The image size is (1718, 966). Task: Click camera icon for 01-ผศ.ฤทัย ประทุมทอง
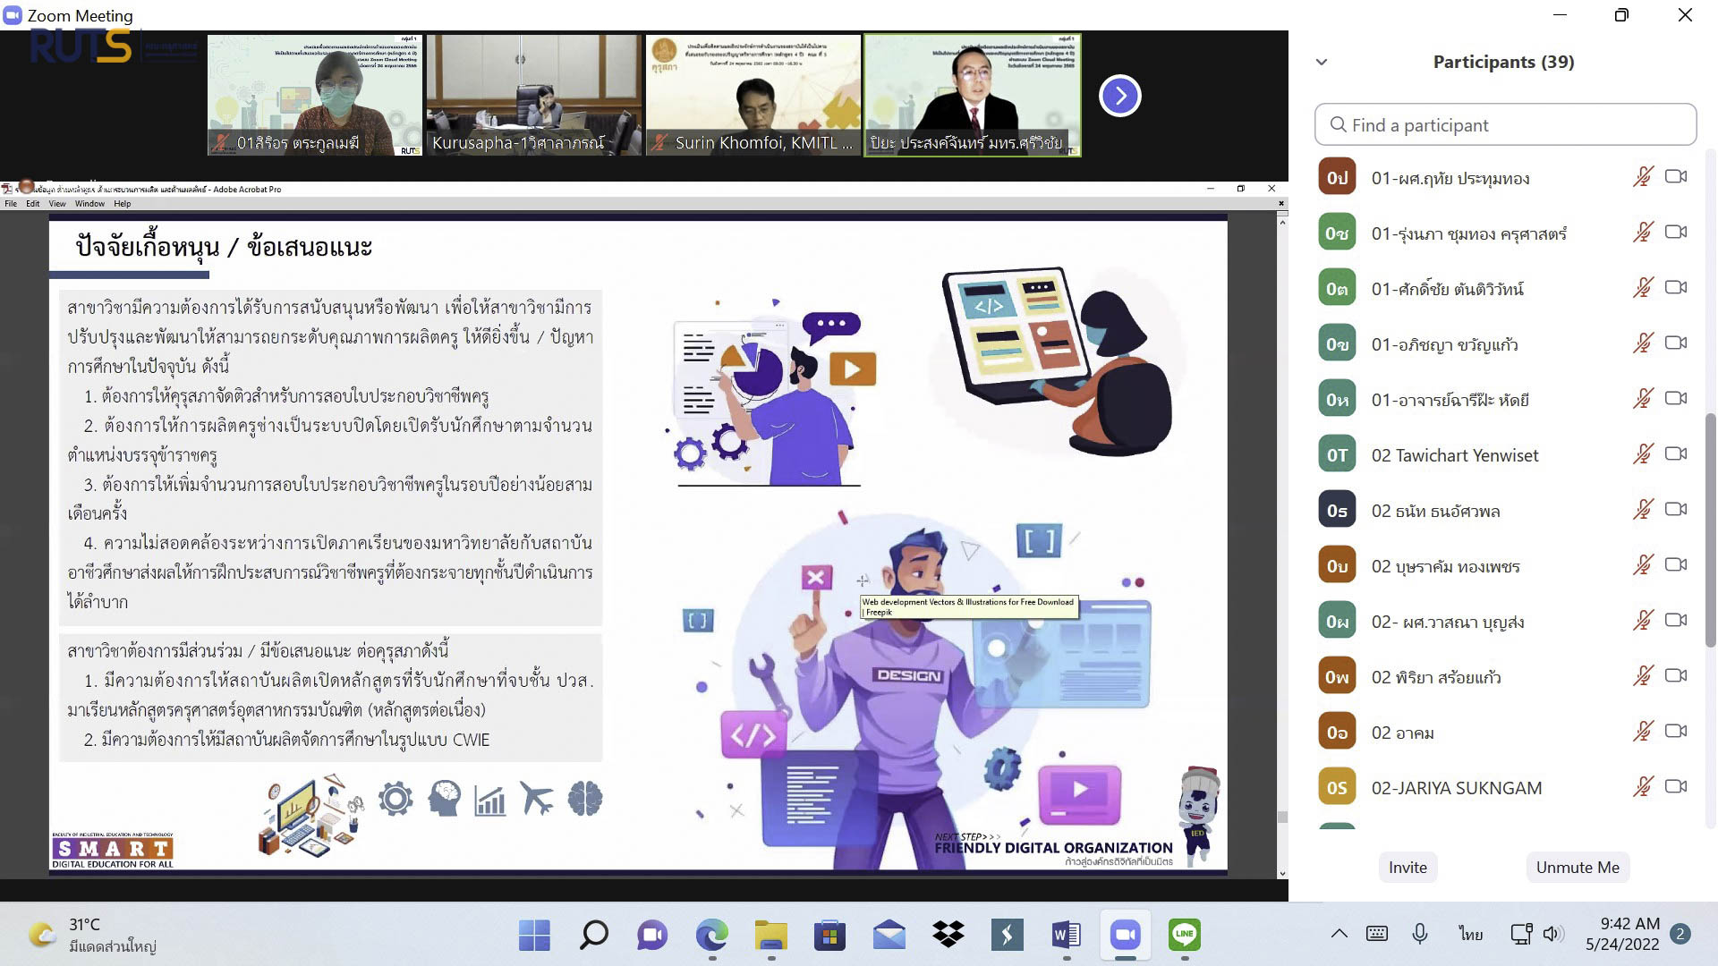[x=1676, y=177]
